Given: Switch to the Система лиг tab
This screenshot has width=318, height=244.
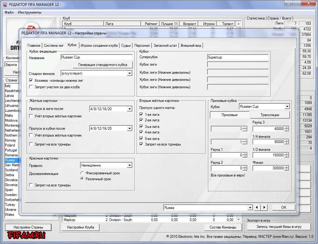Looking at the screenshot, I should tap(54, 46).
